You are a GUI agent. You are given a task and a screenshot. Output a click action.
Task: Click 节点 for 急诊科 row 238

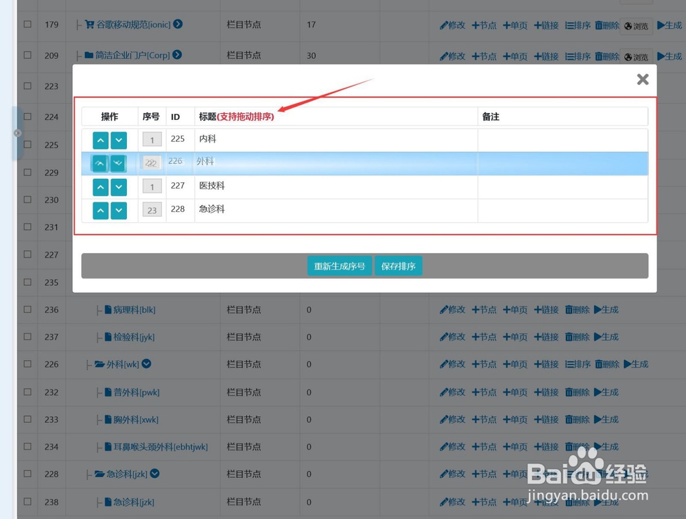pyautogui.click(x=484, y=502)
